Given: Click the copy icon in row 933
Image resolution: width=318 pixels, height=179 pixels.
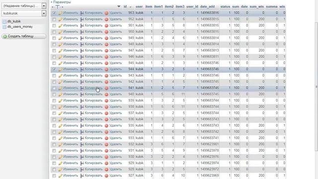Looking at the screenshot, I should point(82,138).
